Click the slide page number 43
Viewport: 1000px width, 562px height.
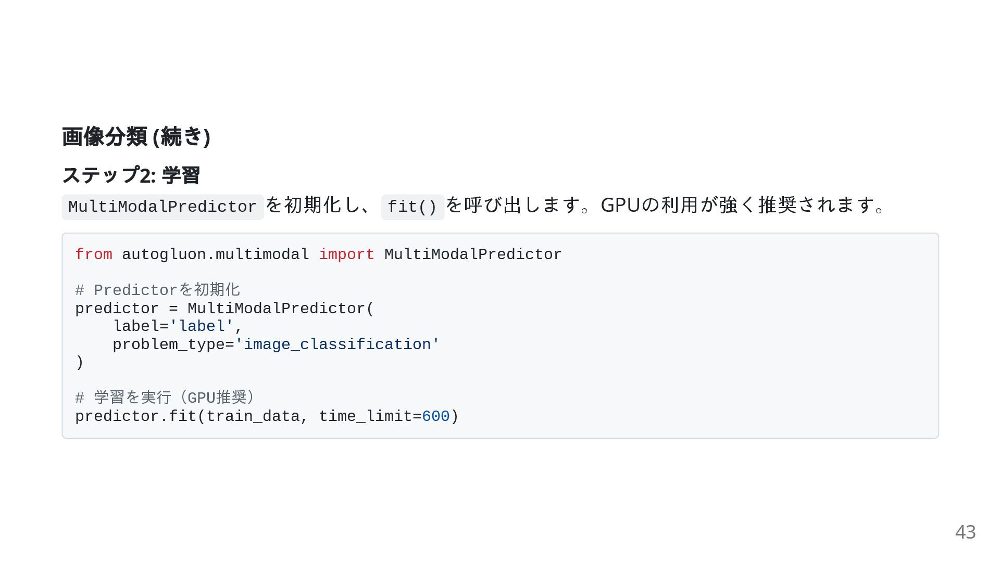[x=965, y=532]
